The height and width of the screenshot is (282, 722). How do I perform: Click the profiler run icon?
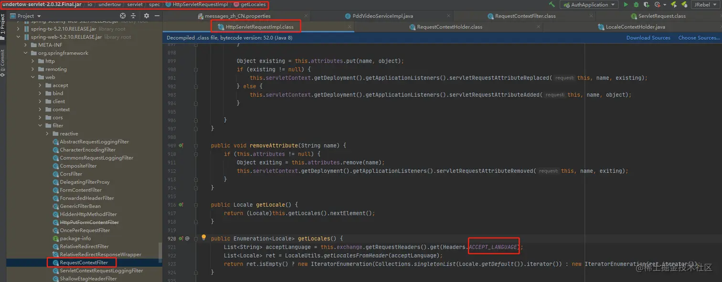657,4
